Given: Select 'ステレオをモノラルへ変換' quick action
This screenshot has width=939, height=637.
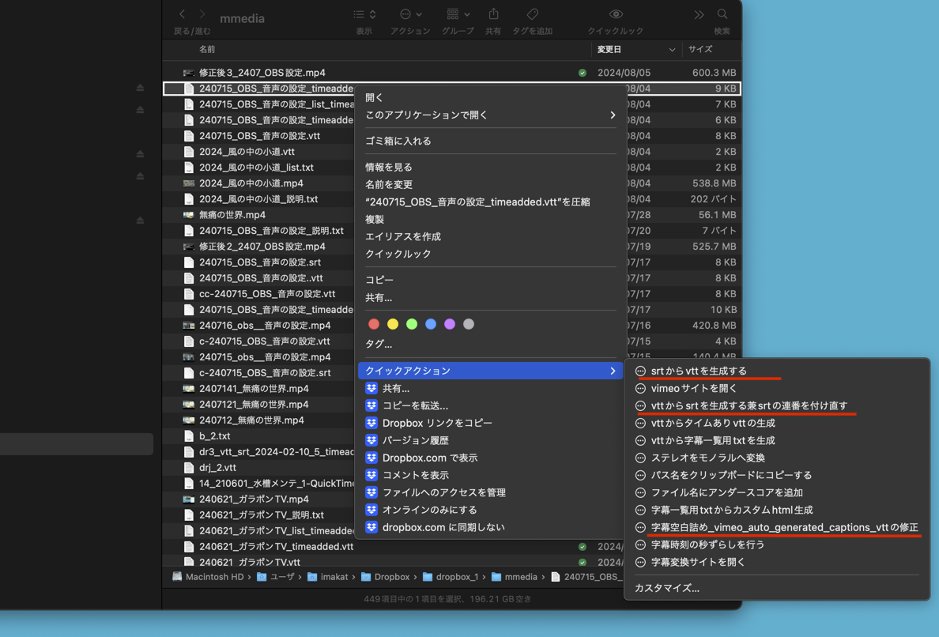Looking at the screenshot, I should click(707, 458).
